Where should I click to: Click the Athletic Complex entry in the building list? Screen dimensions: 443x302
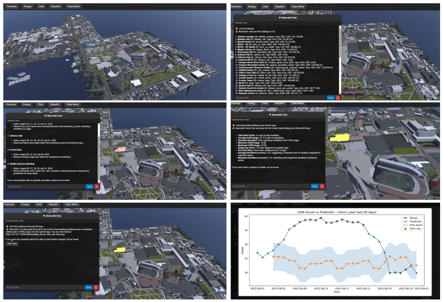(x=269, y=37)
